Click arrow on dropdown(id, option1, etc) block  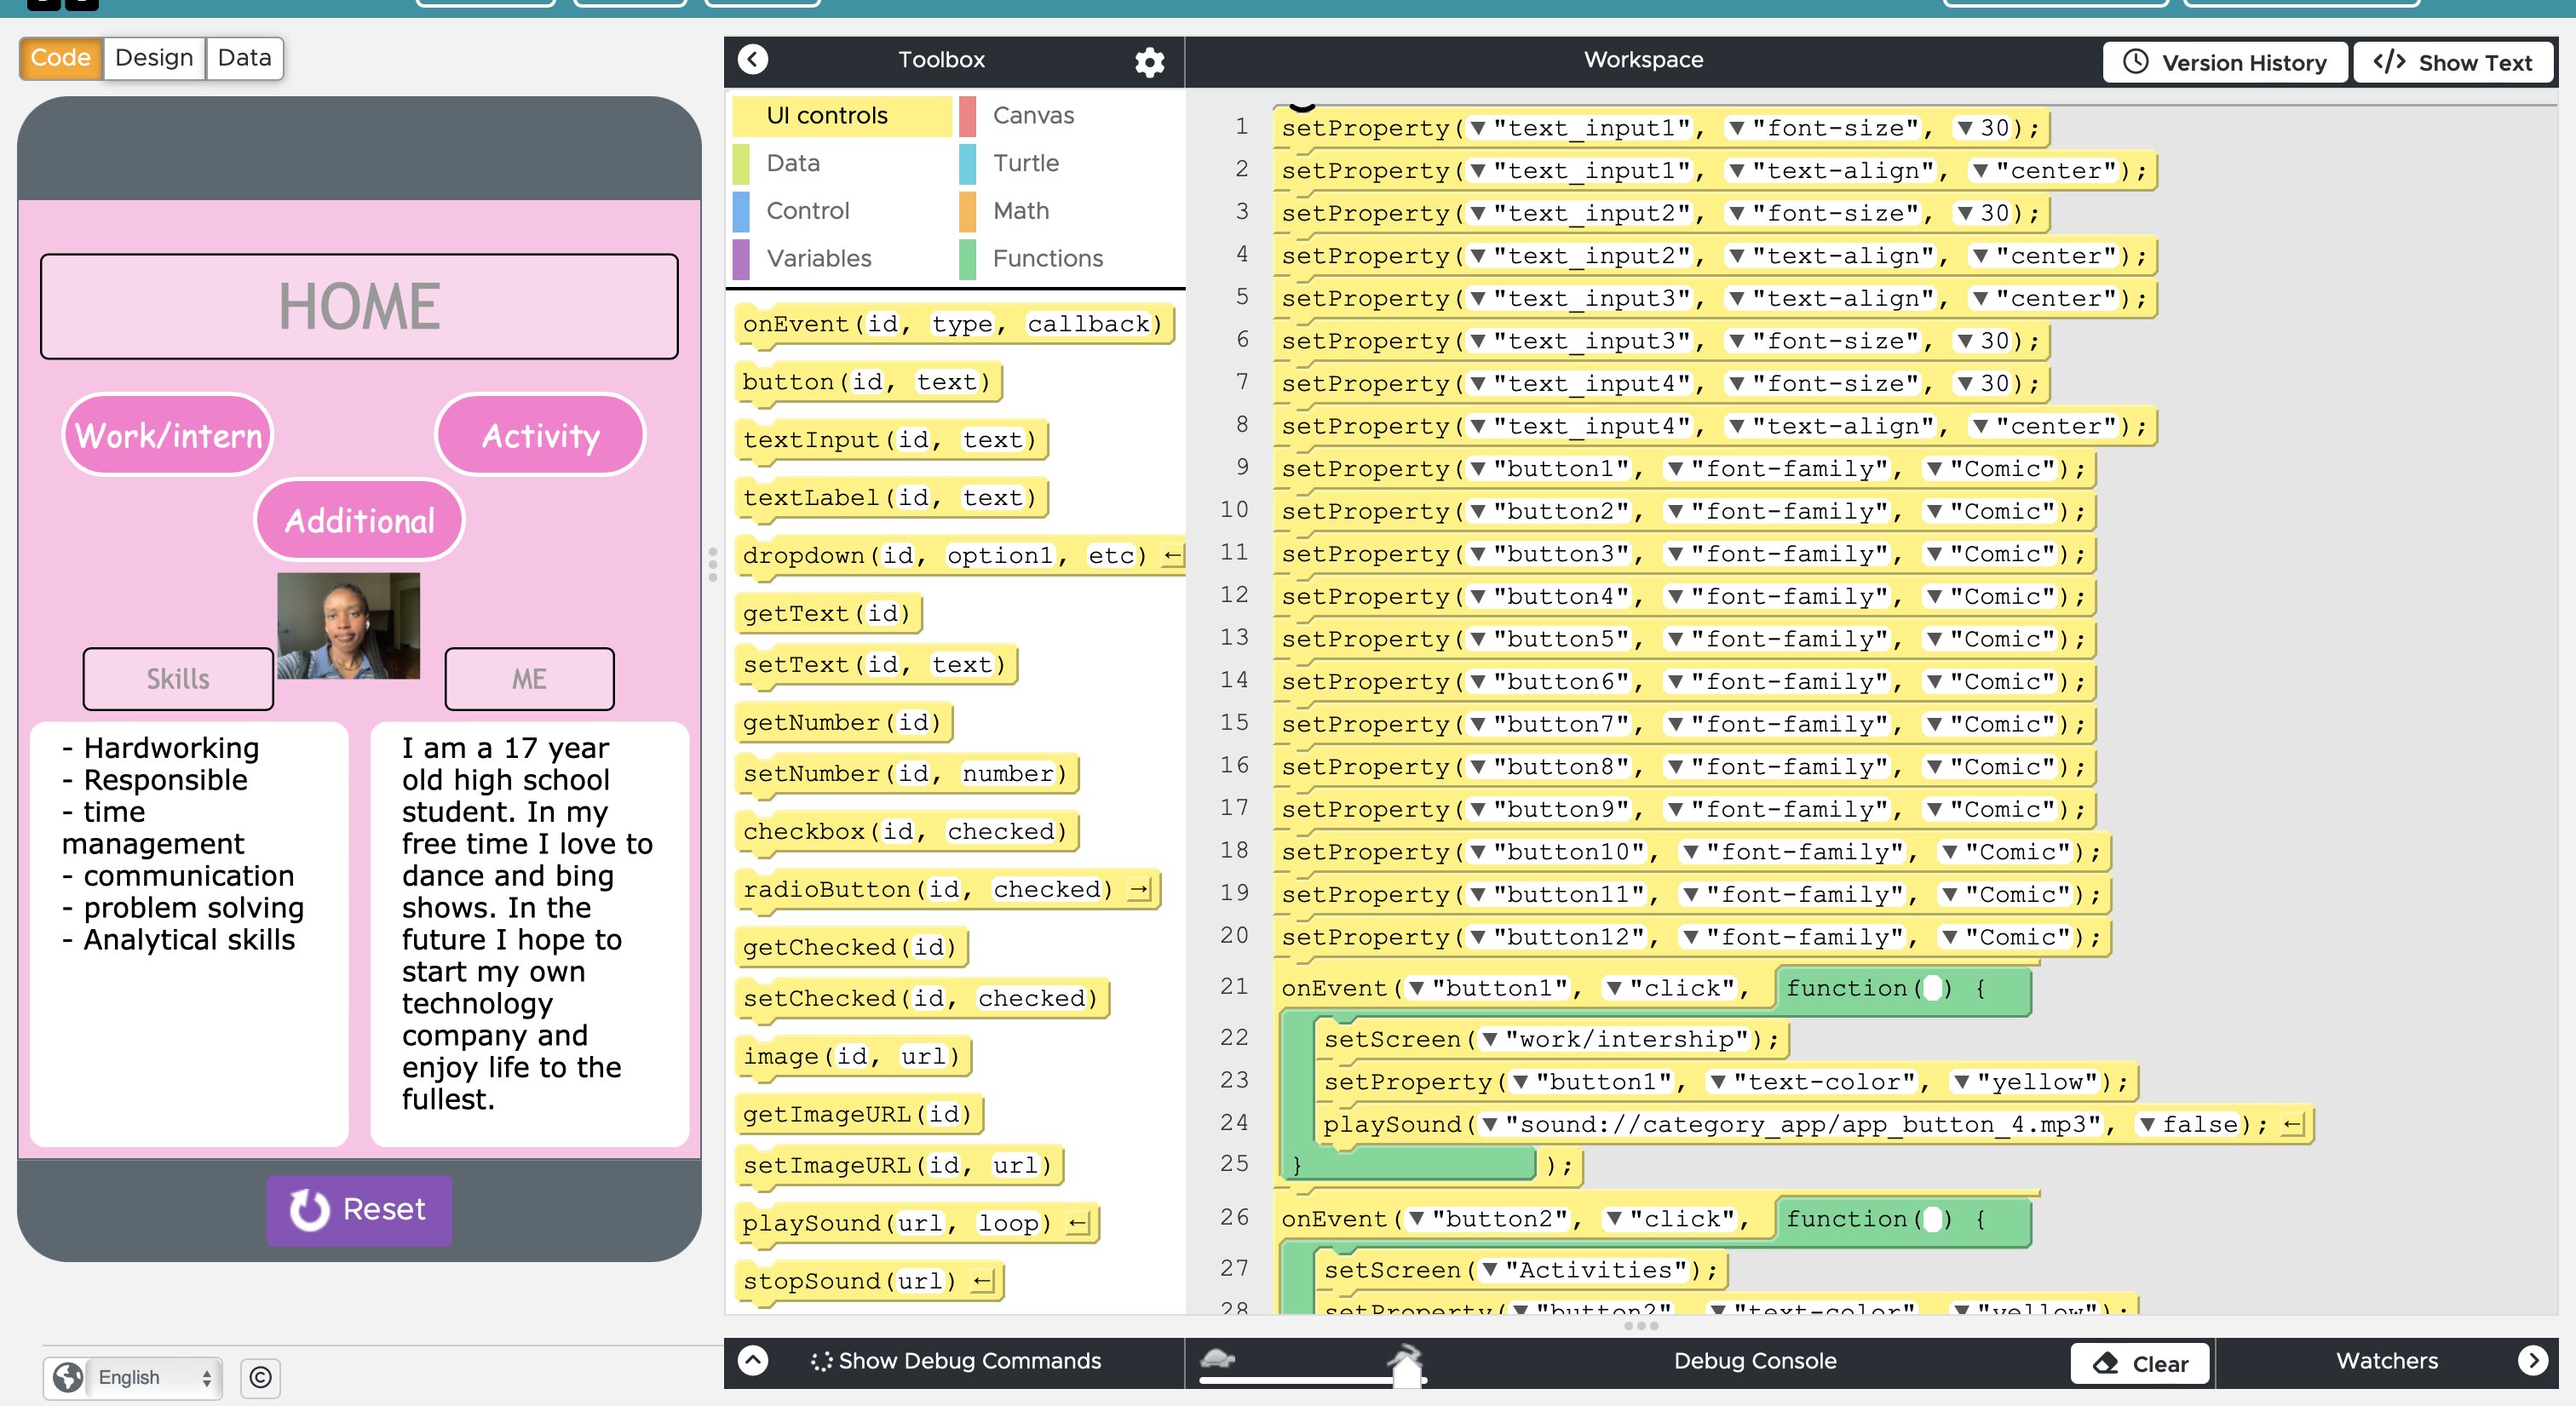(x=1173, y=556)
